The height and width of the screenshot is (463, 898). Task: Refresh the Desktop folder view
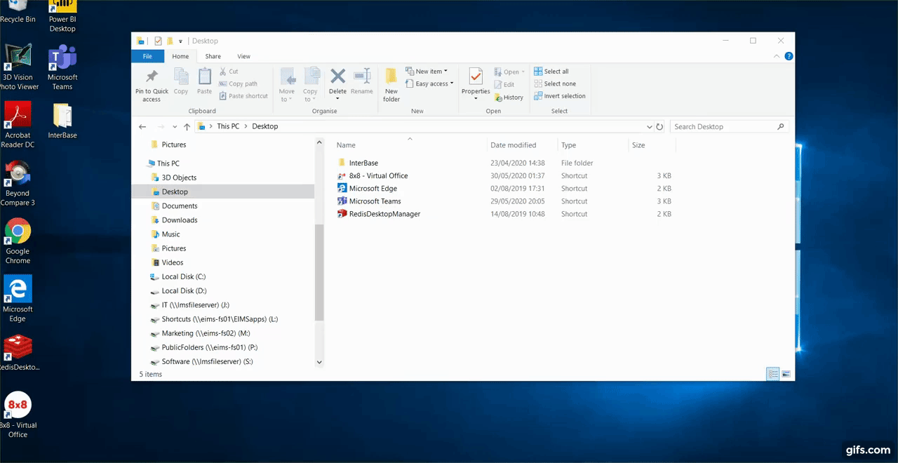[659, 127]
